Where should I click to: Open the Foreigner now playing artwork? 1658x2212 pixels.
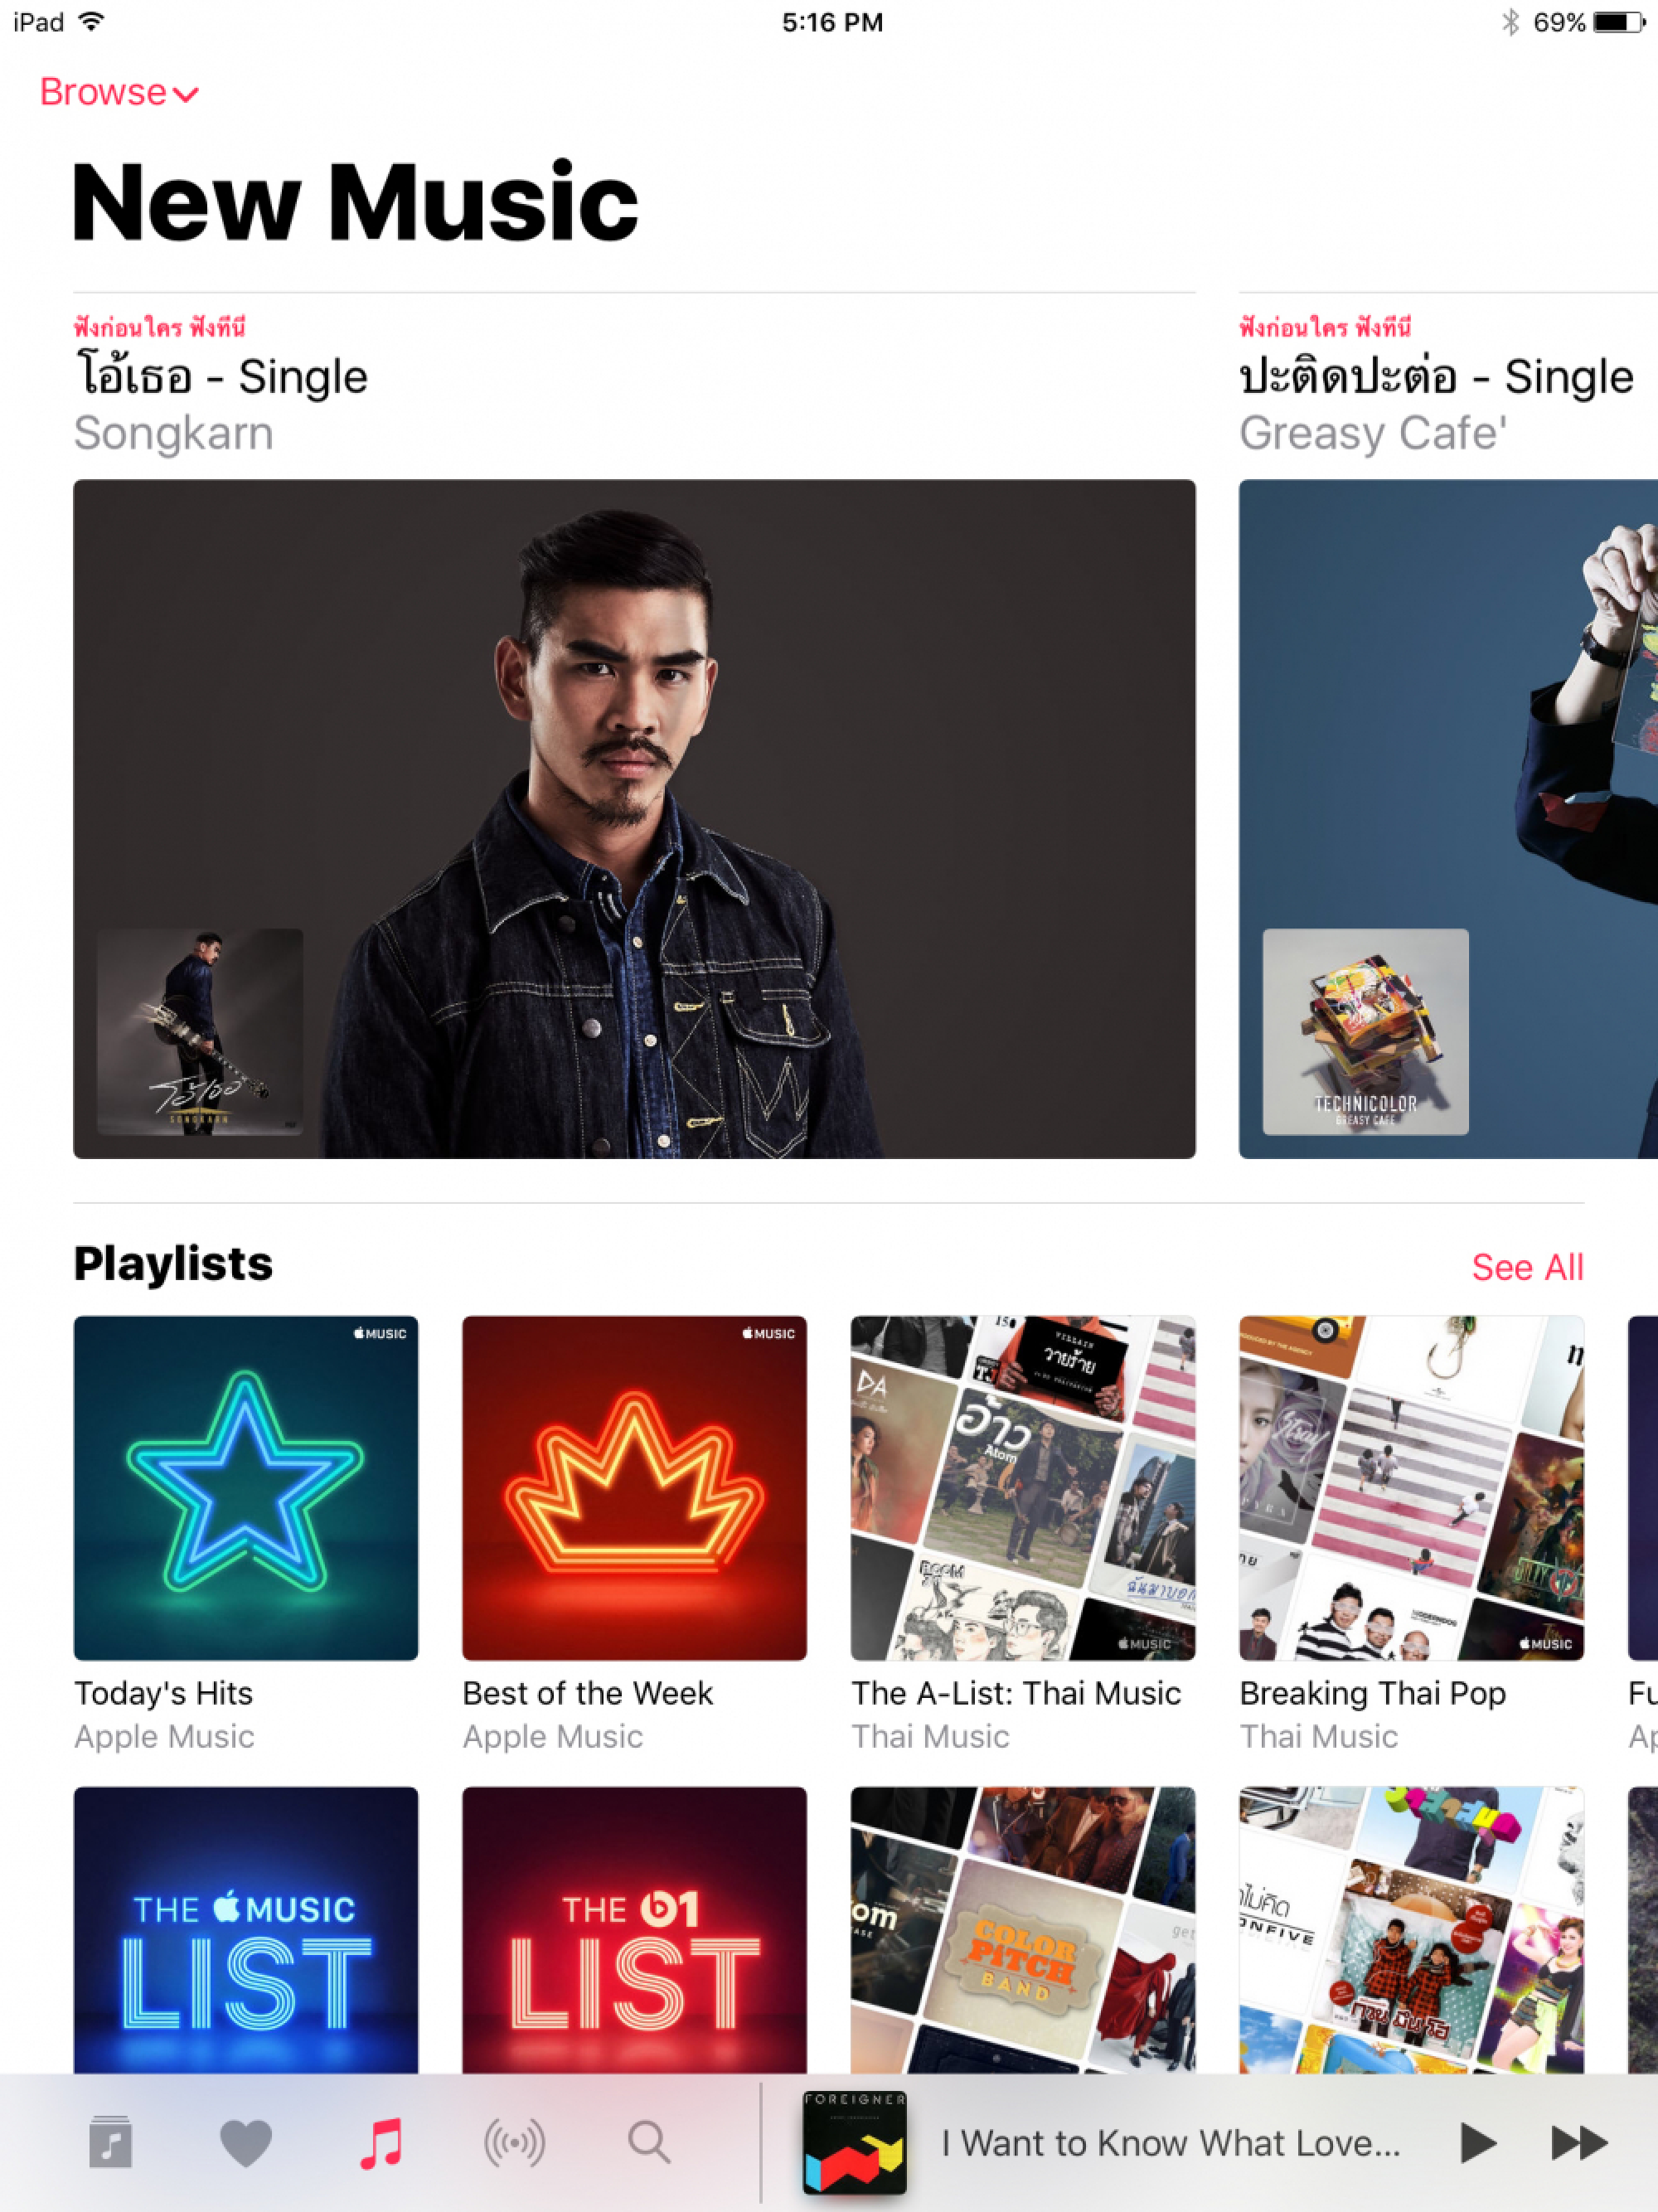(854, 2142)
